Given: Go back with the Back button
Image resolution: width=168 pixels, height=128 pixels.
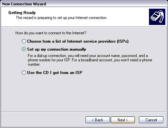Looking at the screenshot, I should [98, 120].
